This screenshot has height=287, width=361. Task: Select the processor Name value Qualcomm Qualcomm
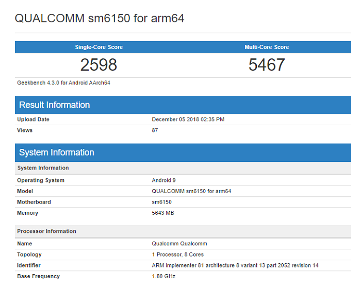[x=179, y=244]
